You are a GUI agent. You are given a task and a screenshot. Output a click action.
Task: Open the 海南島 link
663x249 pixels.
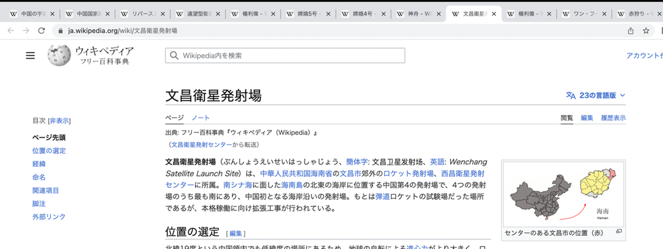pyautogui.click(x=292, y=185)
